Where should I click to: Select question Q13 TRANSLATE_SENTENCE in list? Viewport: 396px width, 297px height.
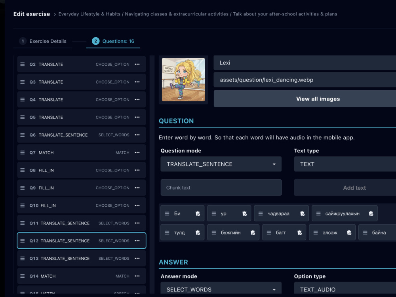tap(82, 259)
